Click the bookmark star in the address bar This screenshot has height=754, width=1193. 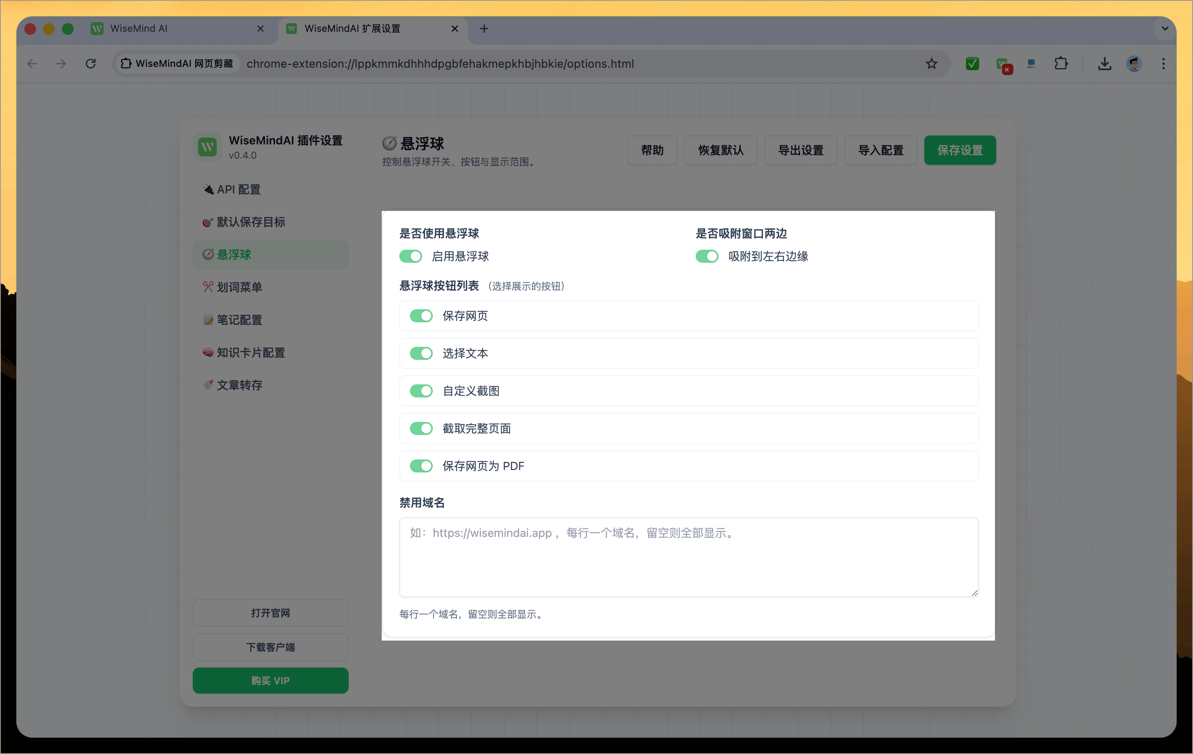pos(931,63)
